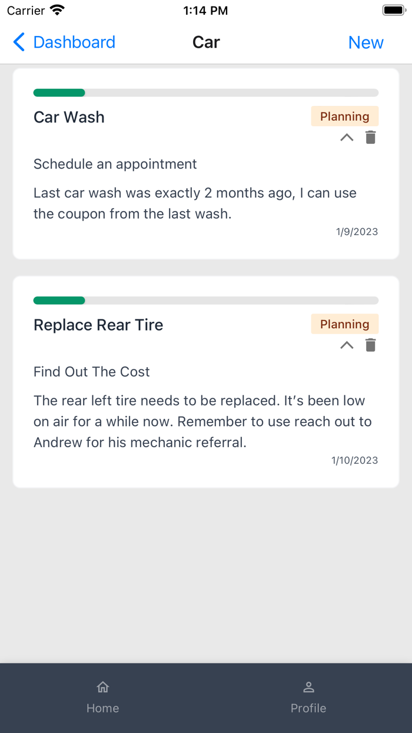Go back to Dashboard
This screenshot has width=412, height=733.
coord(74,42)
